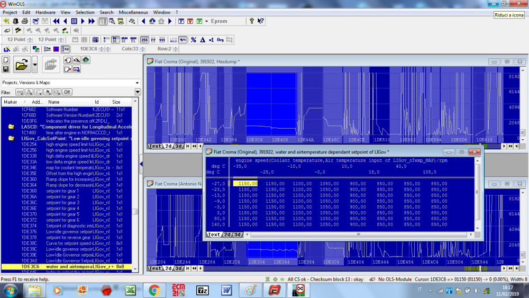The width and height of the screenshot is (529, 298).
Task: Toggle the filter Off button
Action: coord(67,92)
